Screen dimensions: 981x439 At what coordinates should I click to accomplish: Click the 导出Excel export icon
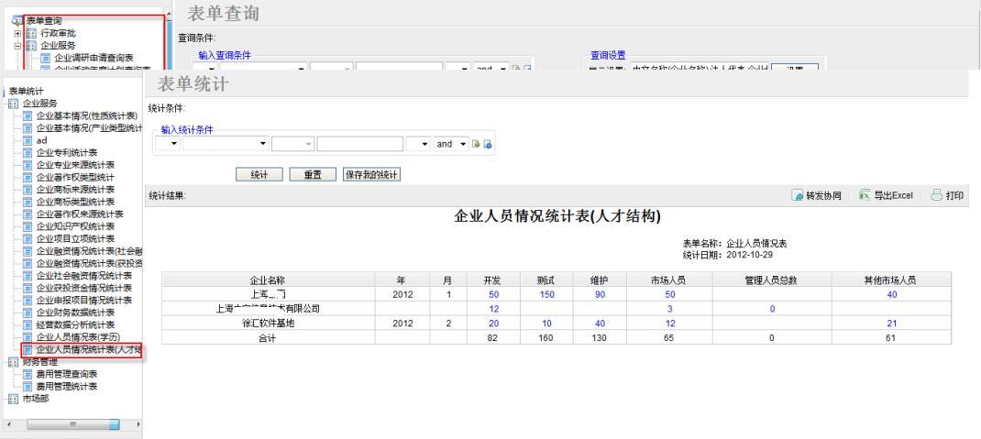865,195
